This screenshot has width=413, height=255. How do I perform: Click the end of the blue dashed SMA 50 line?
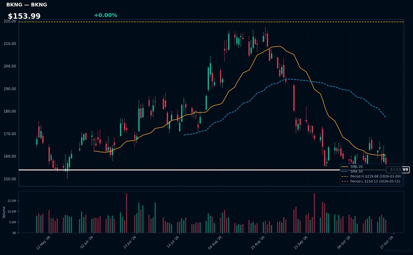click(385, 117)
